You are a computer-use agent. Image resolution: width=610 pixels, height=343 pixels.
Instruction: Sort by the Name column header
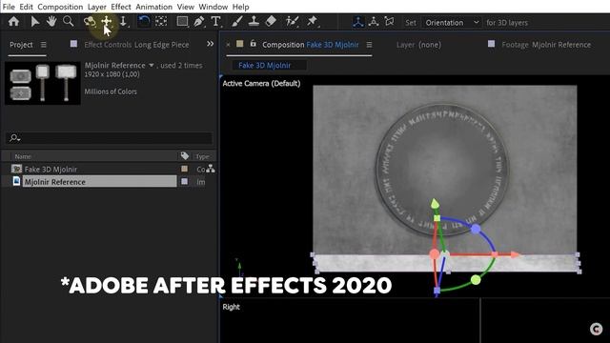23,156
